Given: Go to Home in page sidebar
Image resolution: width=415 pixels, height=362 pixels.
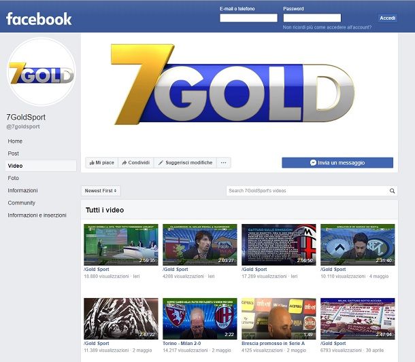Looking at the screenshot, I should click(15, 141).
